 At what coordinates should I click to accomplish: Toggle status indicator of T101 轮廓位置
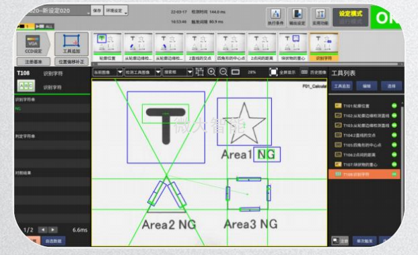(x=394, y=106)
